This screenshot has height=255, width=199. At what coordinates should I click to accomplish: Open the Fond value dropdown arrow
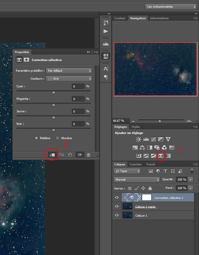tap(190, 188)
